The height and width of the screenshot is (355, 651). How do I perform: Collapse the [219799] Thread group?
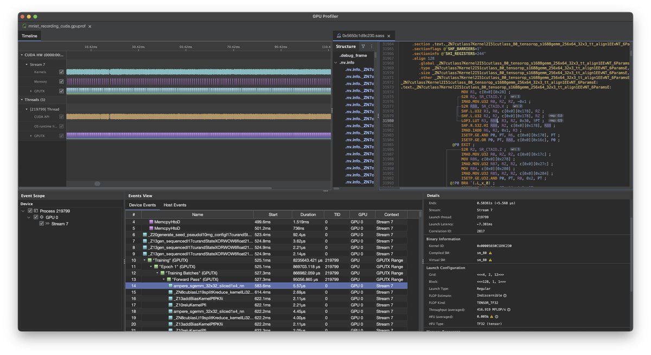[x=26, y=109]
